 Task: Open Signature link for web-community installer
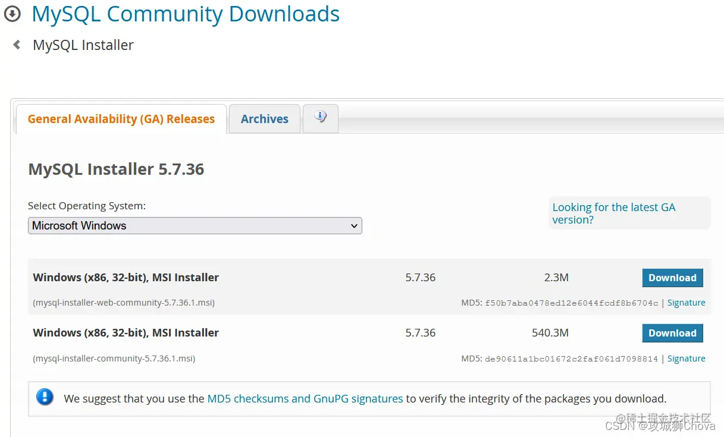(x=686, y=303)
